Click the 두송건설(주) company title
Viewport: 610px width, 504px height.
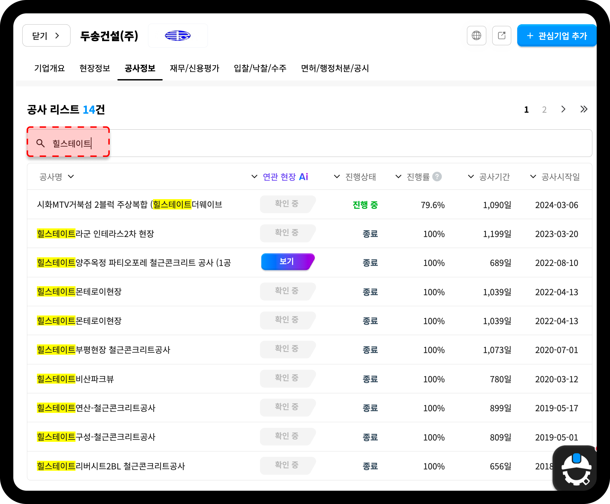[x=109, y=36]
